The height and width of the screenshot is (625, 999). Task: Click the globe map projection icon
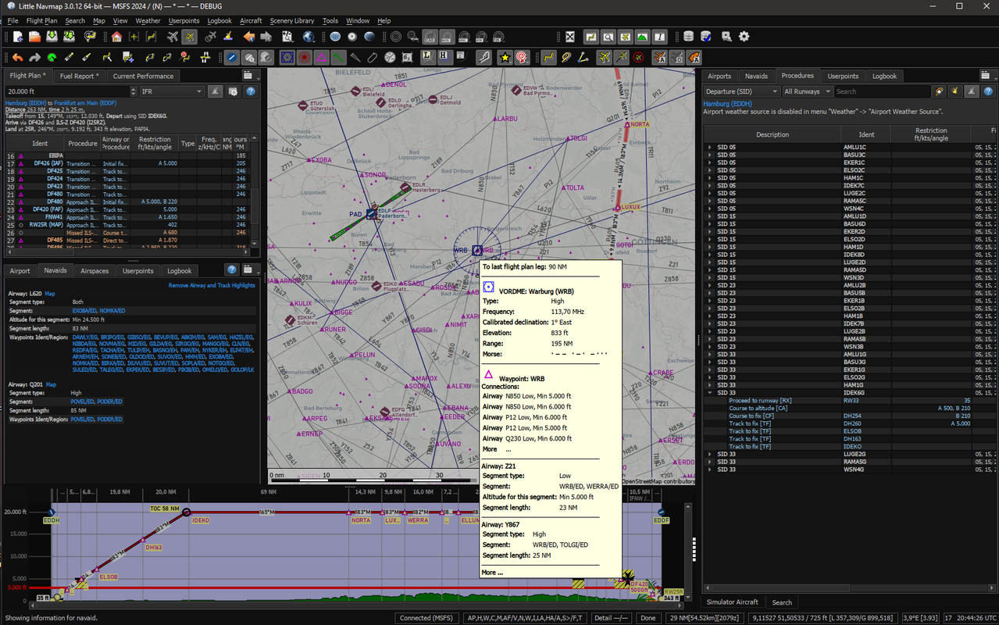tap(309, 36)
